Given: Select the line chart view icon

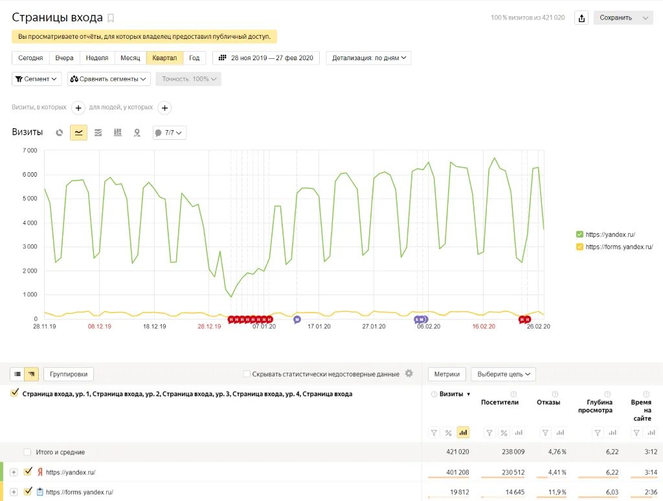Looking at the screenshot, I should coord(78,133).
